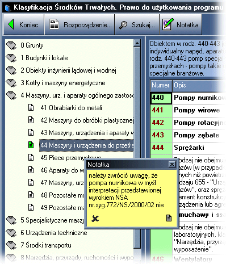Image resolution: width=226 pixels, height=264 pixels.
Task: Open the Rozporządzenie... document
Action: click(79, 25)
